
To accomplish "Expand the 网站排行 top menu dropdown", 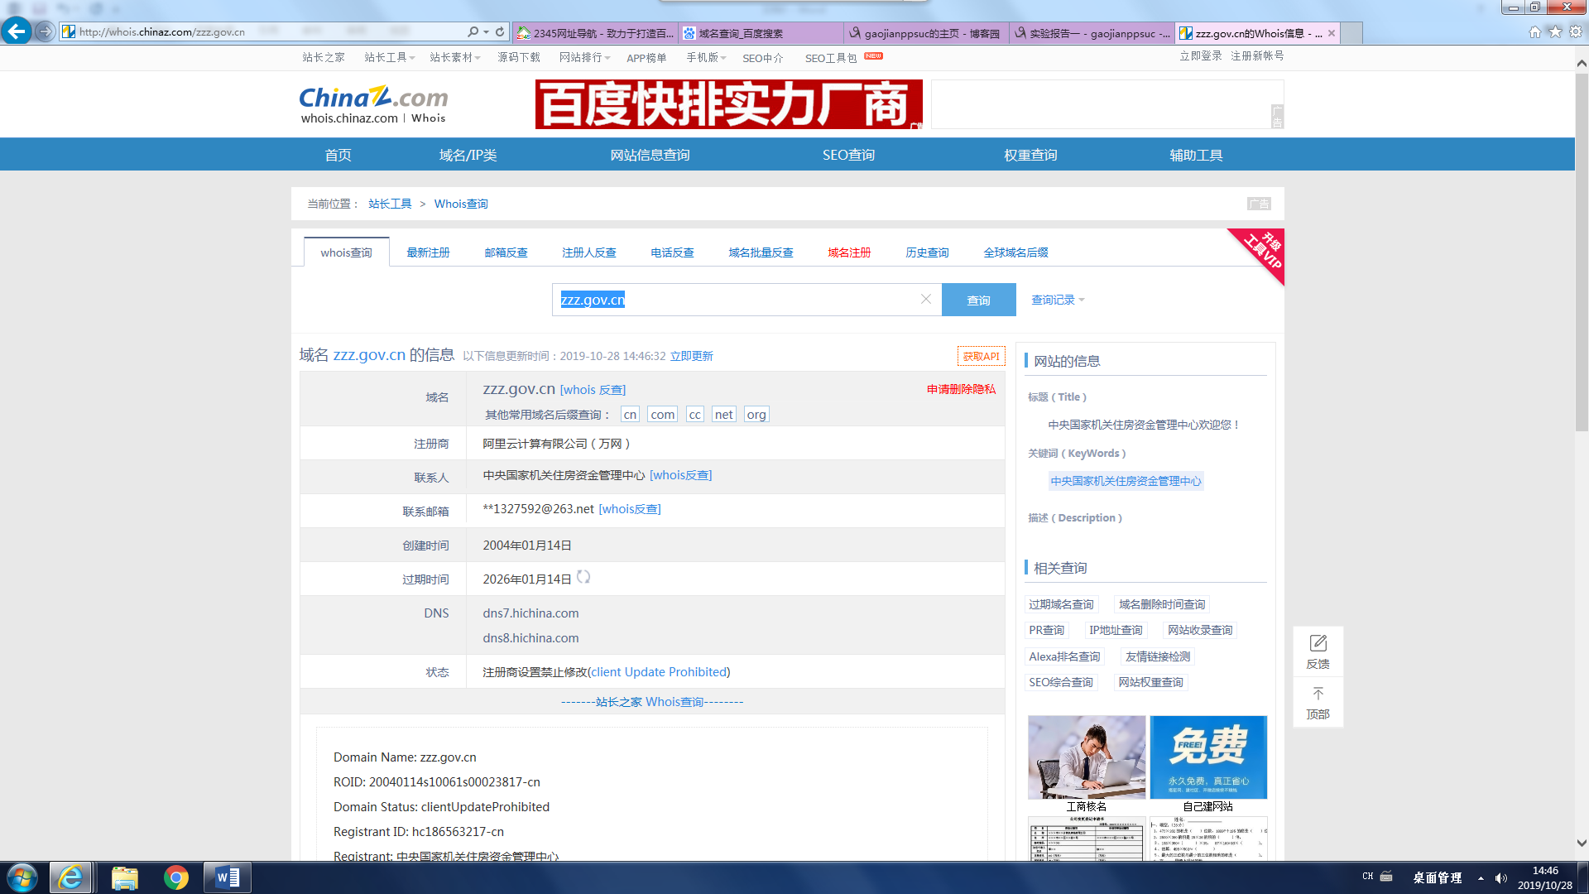I will pyautogui.click(x=584, y=57).
